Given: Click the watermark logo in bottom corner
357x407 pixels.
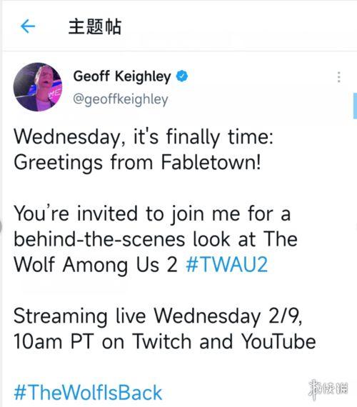Looking at the screenshot, I should point(328,389).
